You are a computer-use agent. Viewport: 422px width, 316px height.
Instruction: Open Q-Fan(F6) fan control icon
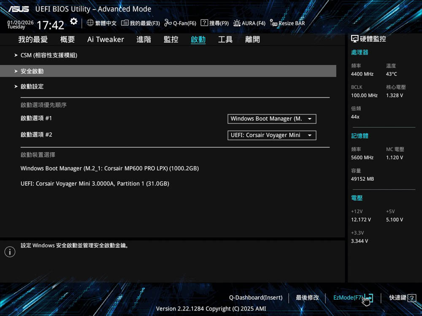[168, 23]
